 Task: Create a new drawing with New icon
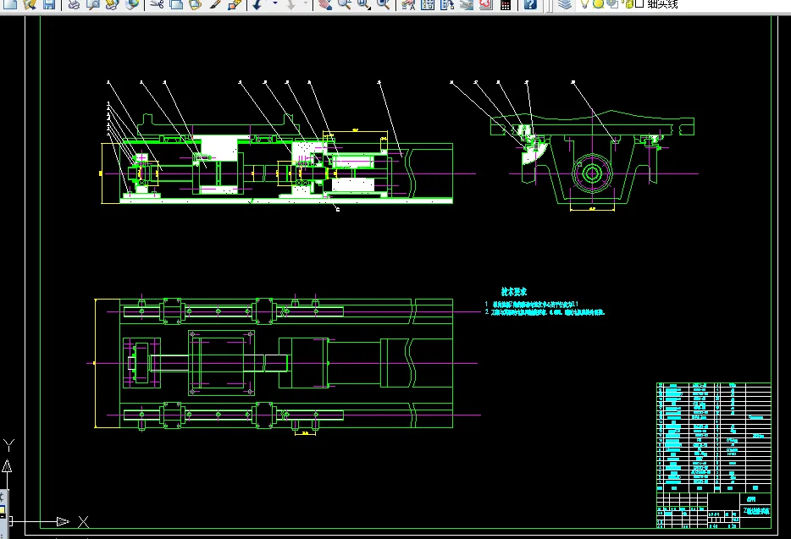[x=10, y=4]
